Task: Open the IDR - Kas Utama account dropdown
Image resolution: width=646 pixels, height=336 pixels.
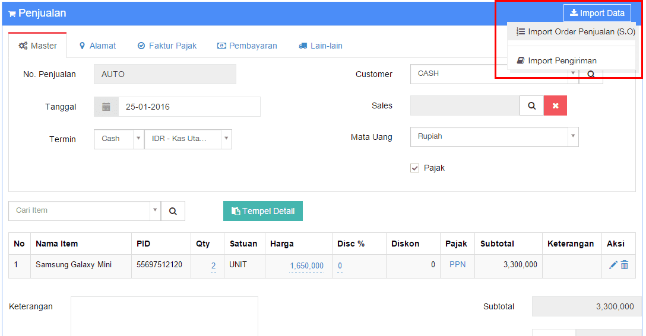Action: click(x=226, y=139)
